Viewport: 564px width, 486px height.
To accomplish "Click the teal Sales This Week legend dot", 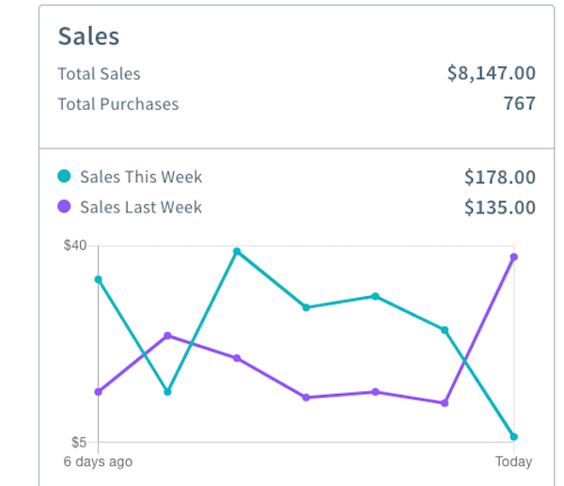I will [64, 177].
